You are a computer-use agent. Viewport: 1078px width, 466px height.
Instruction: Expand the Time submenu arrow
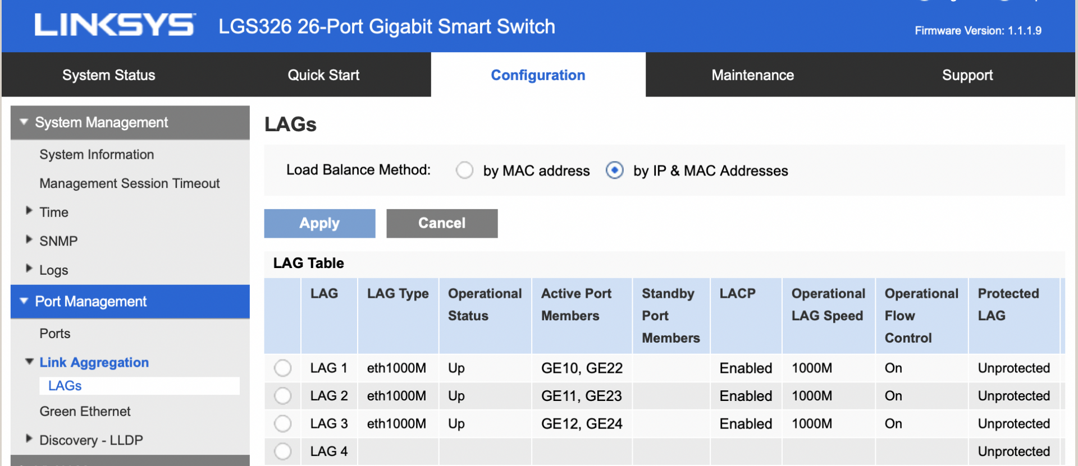click(x=29, y=211)
